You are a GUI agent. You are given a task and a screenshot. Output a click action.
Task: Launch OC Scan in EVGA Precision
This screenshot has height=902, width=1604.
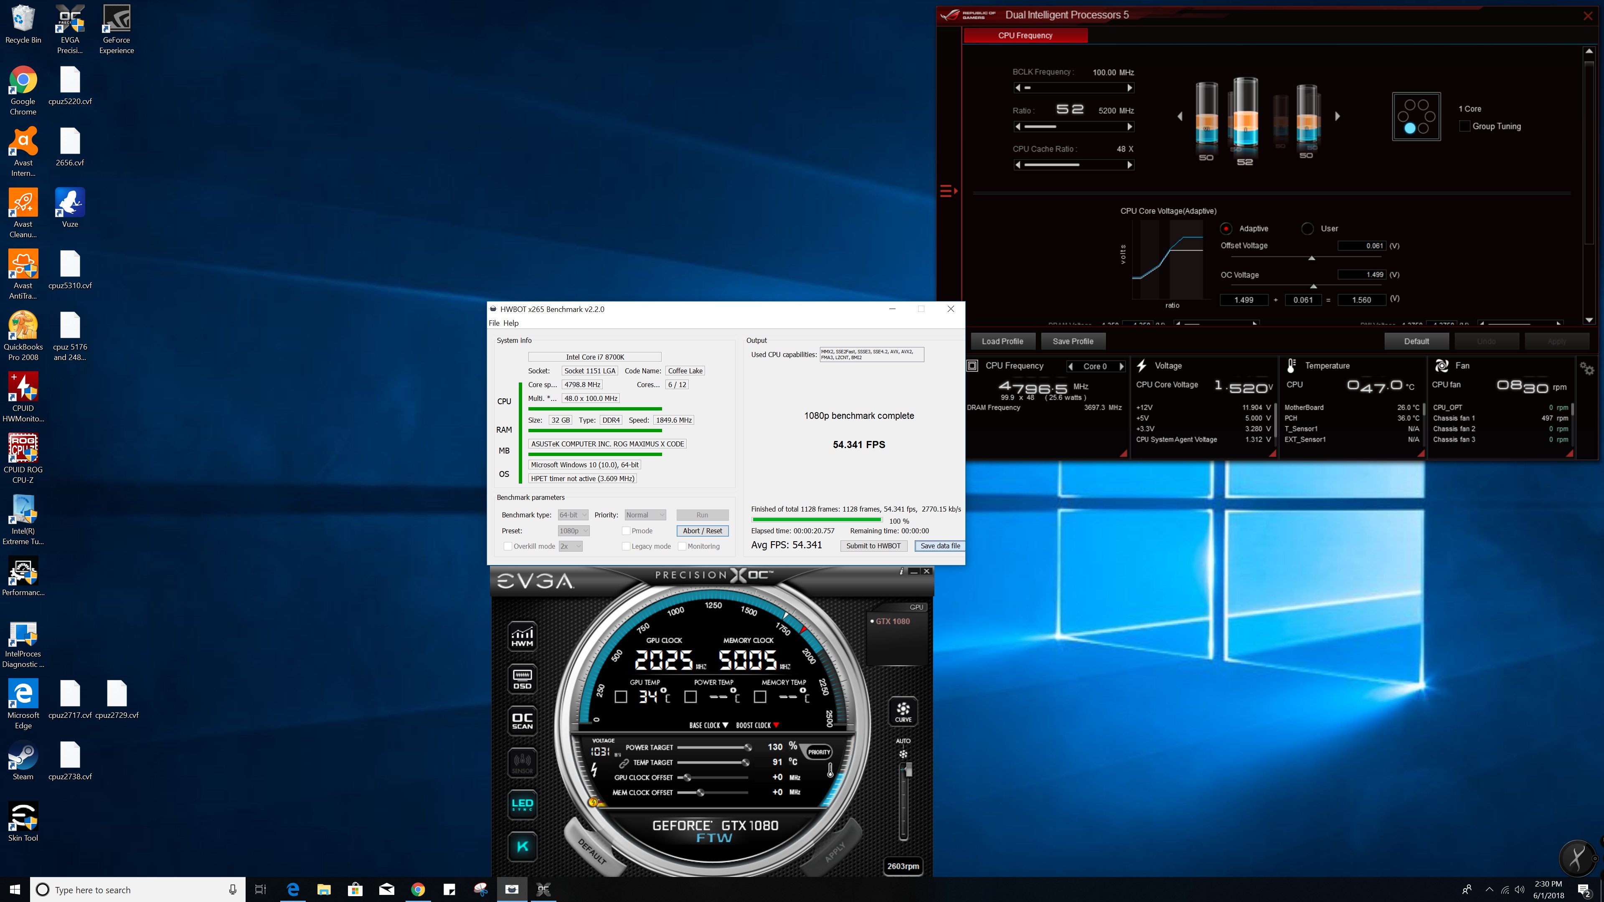tap(522, 721)
